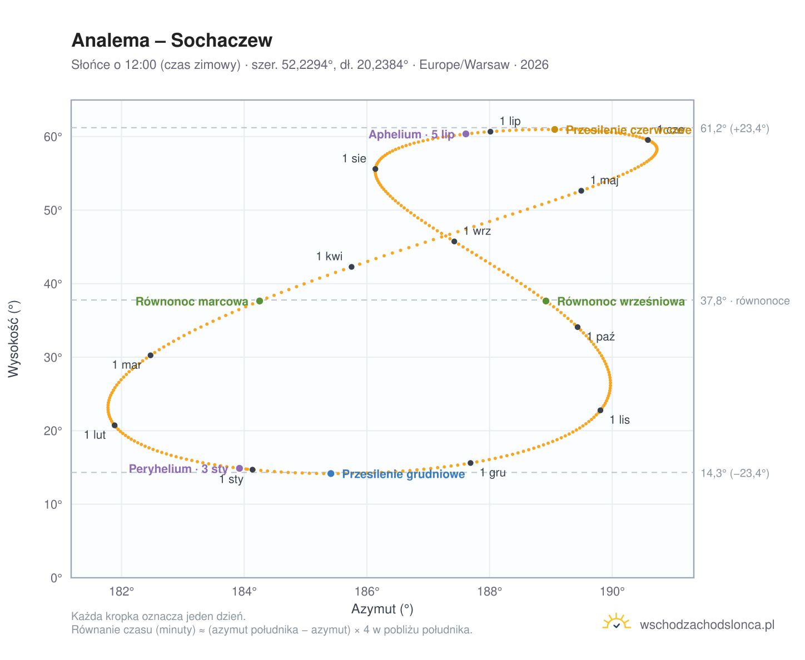Select the Aphelium 5 lip purple marker
Image resolution: width=805 pixels, height=660 pixels.
[x=466, y=134]
